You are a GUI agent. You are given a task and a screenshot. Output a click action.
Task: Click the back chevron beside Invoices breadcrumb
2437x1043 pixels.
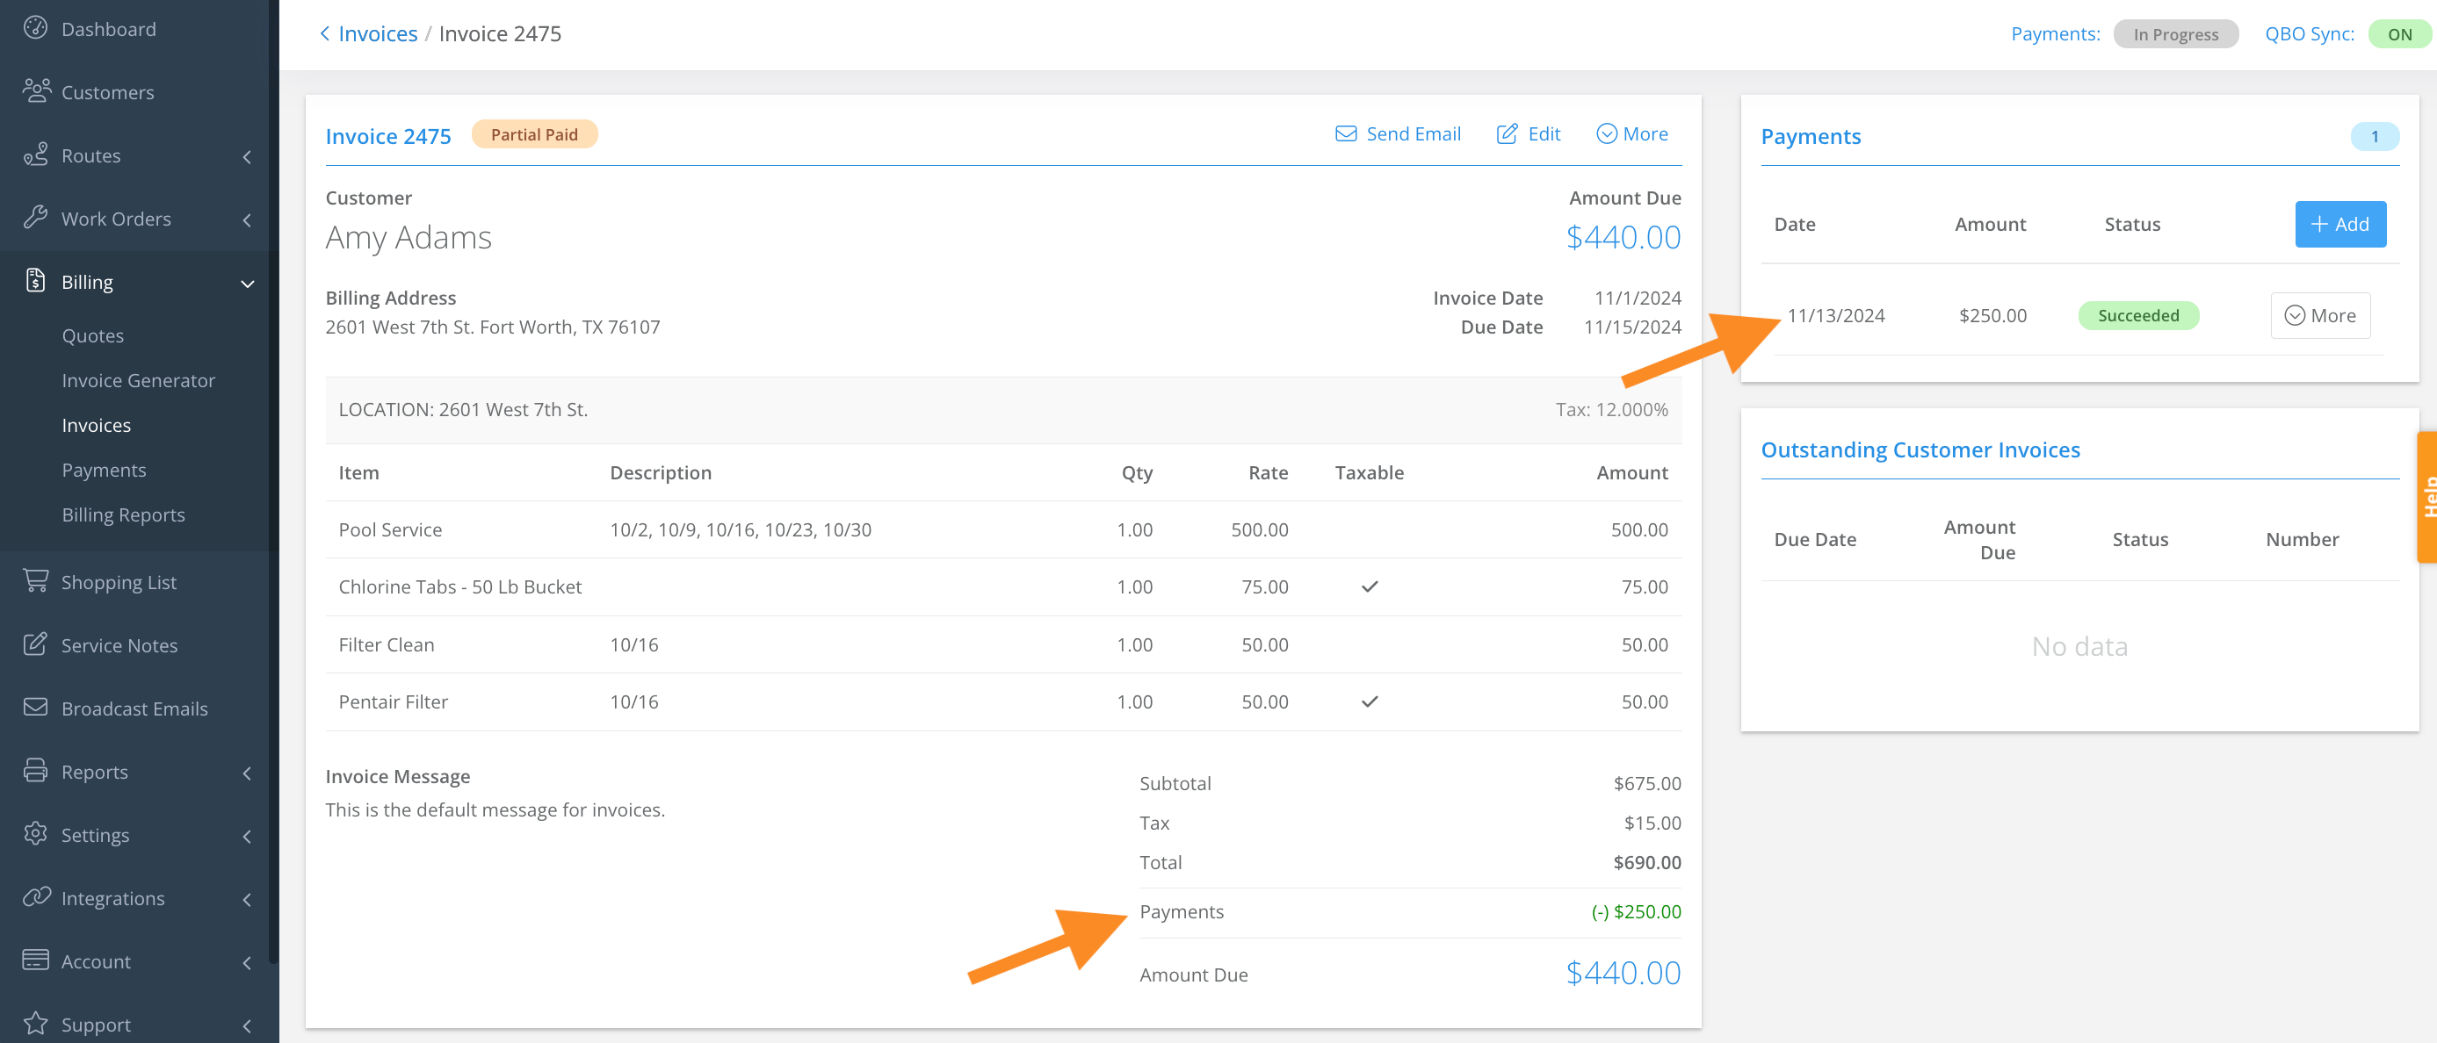tap(324, 34)
